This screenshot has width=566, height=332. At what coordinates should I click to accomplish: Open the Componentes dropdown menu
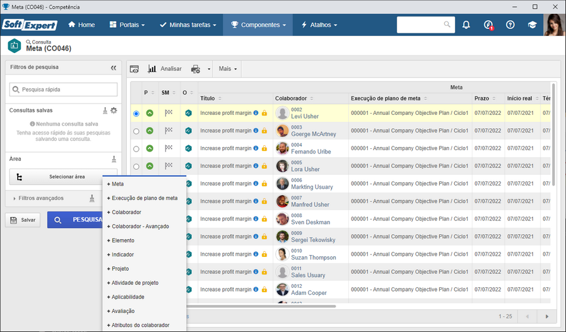point(258,25)
